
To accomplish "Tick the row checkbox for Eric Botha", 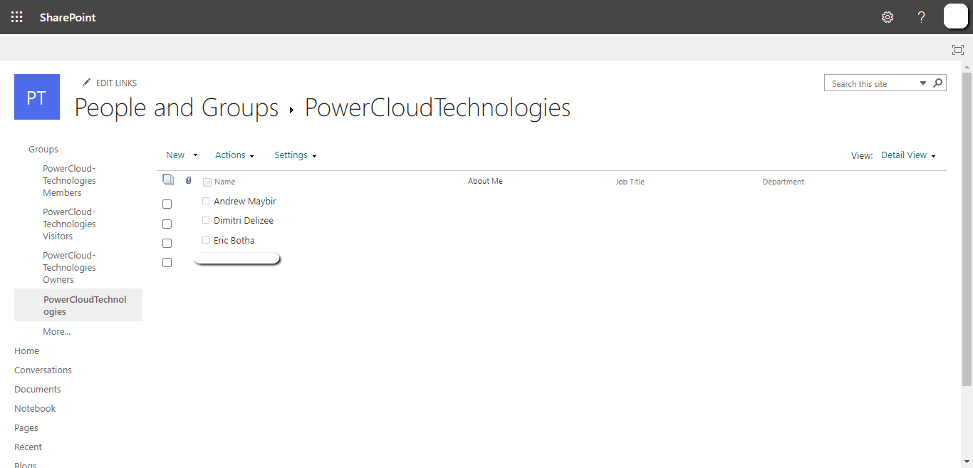I will pos(167,243).
